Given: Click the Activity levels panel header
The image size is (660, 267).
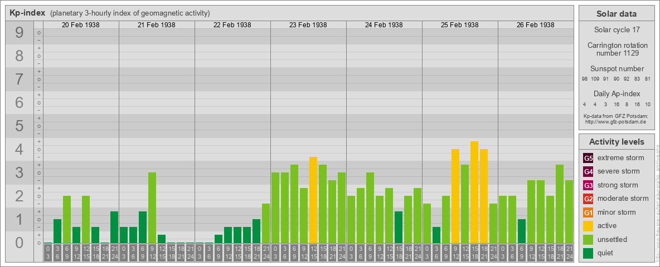Looking at the screenshot, I should pyautogui.click(x=617, y=142).
